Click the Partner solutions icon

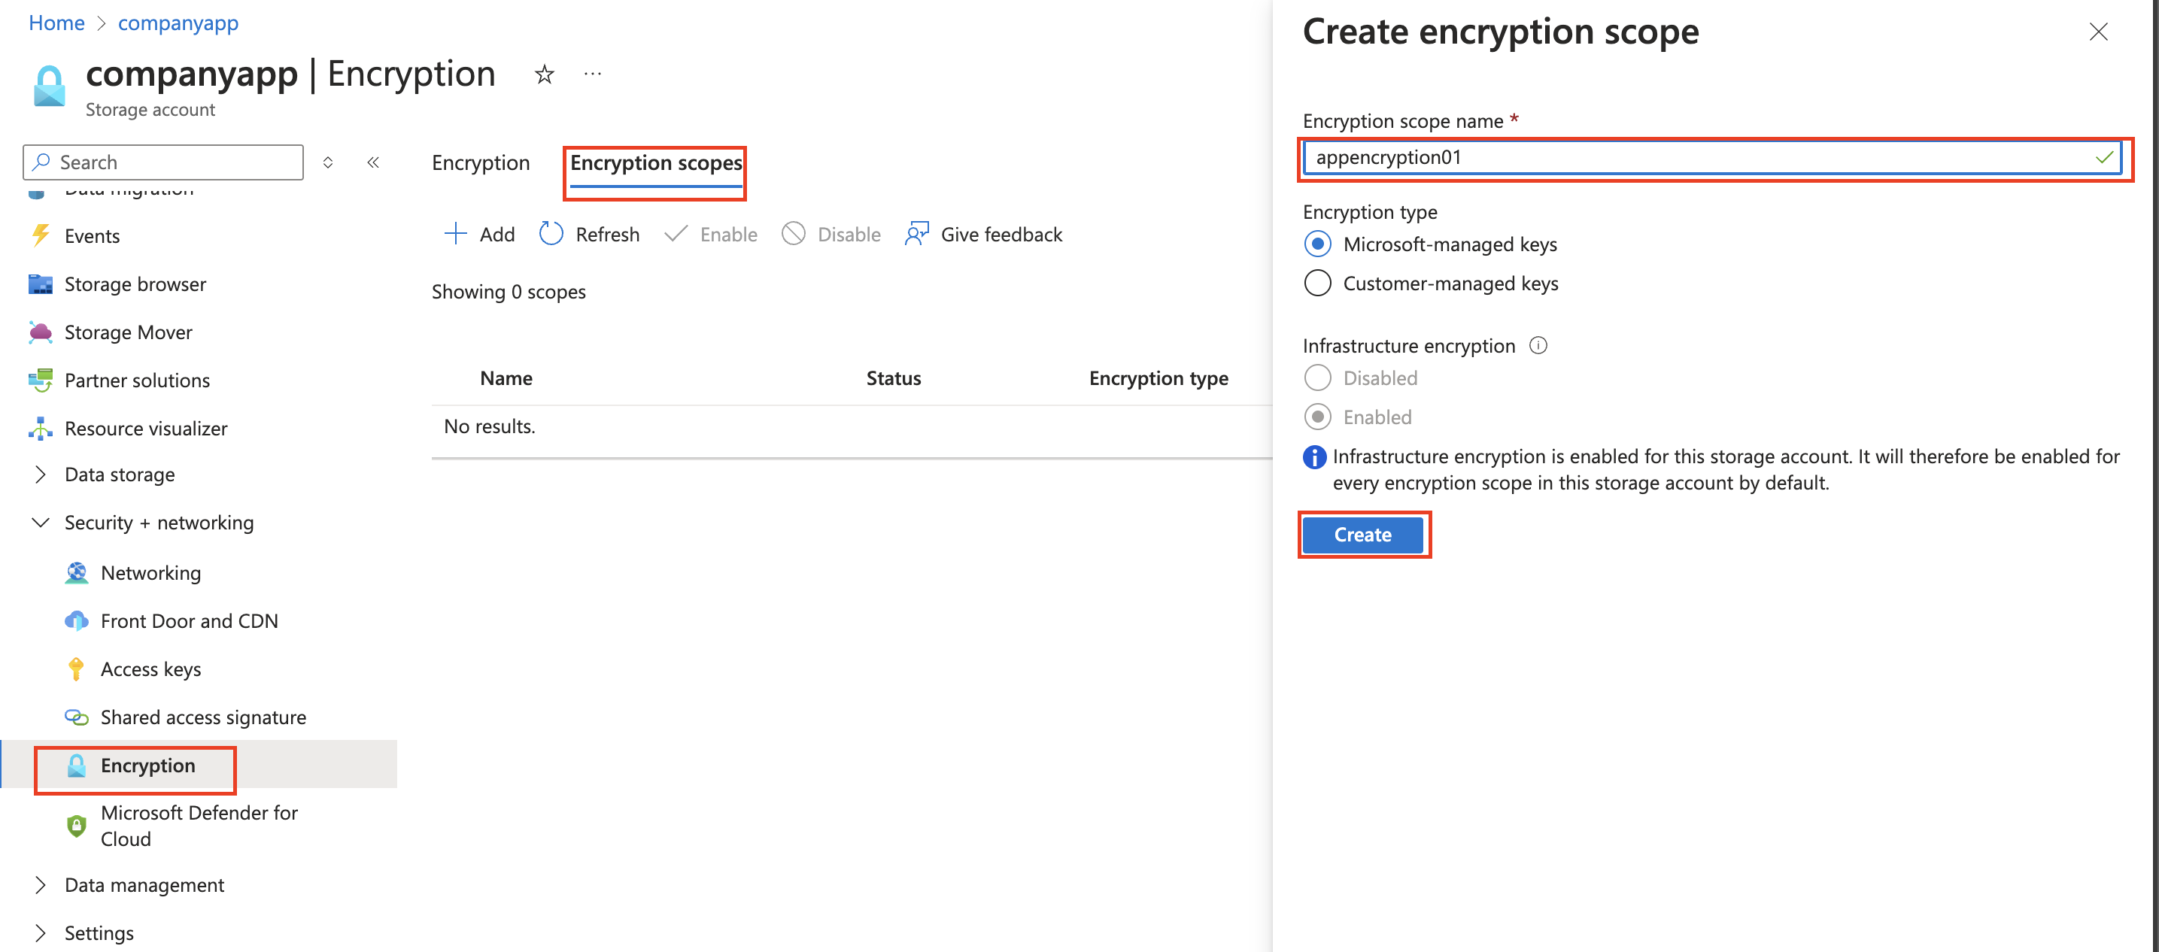tap(40, 380)
